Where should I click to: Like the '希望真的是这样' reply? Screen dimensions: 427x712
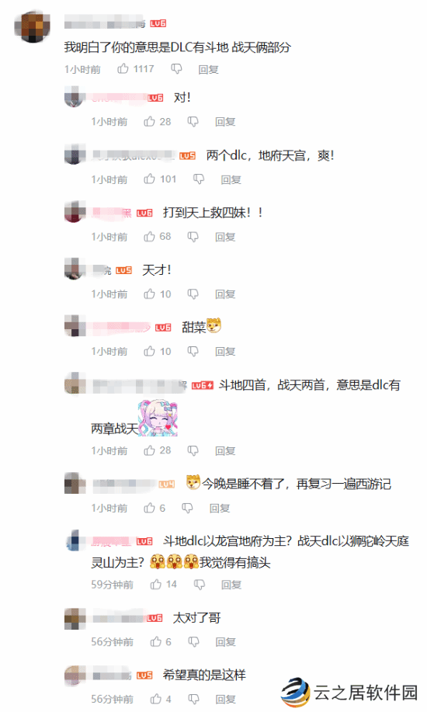(x=156, y=699)
